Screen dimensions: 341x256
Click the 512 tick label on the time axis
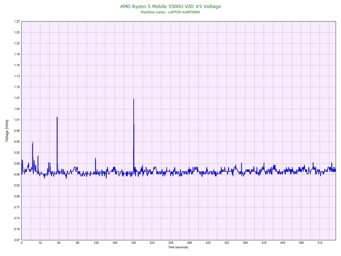click(320, 243)
